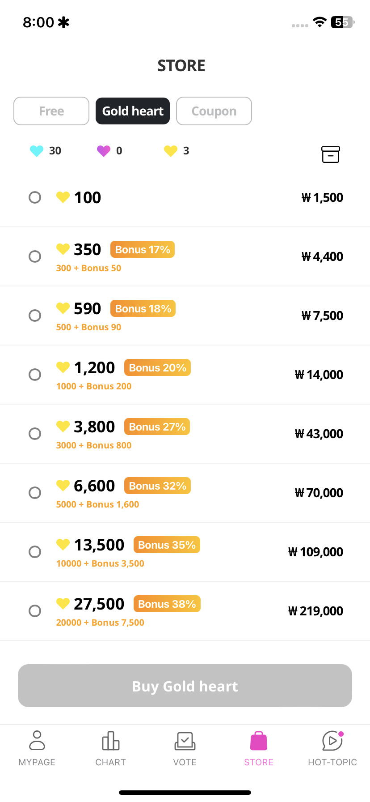Tap the gold heart balance icon
The height and width of the screenshot is (802, 370).
tap(171, 151)
